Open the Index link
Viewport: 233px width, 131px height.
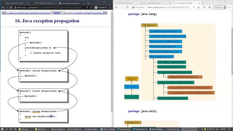tap(57, 13)
